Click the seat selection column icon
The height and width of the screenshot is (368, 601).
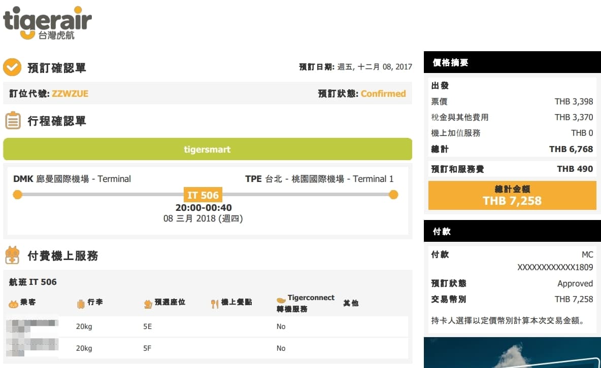[x=148, y=304]
